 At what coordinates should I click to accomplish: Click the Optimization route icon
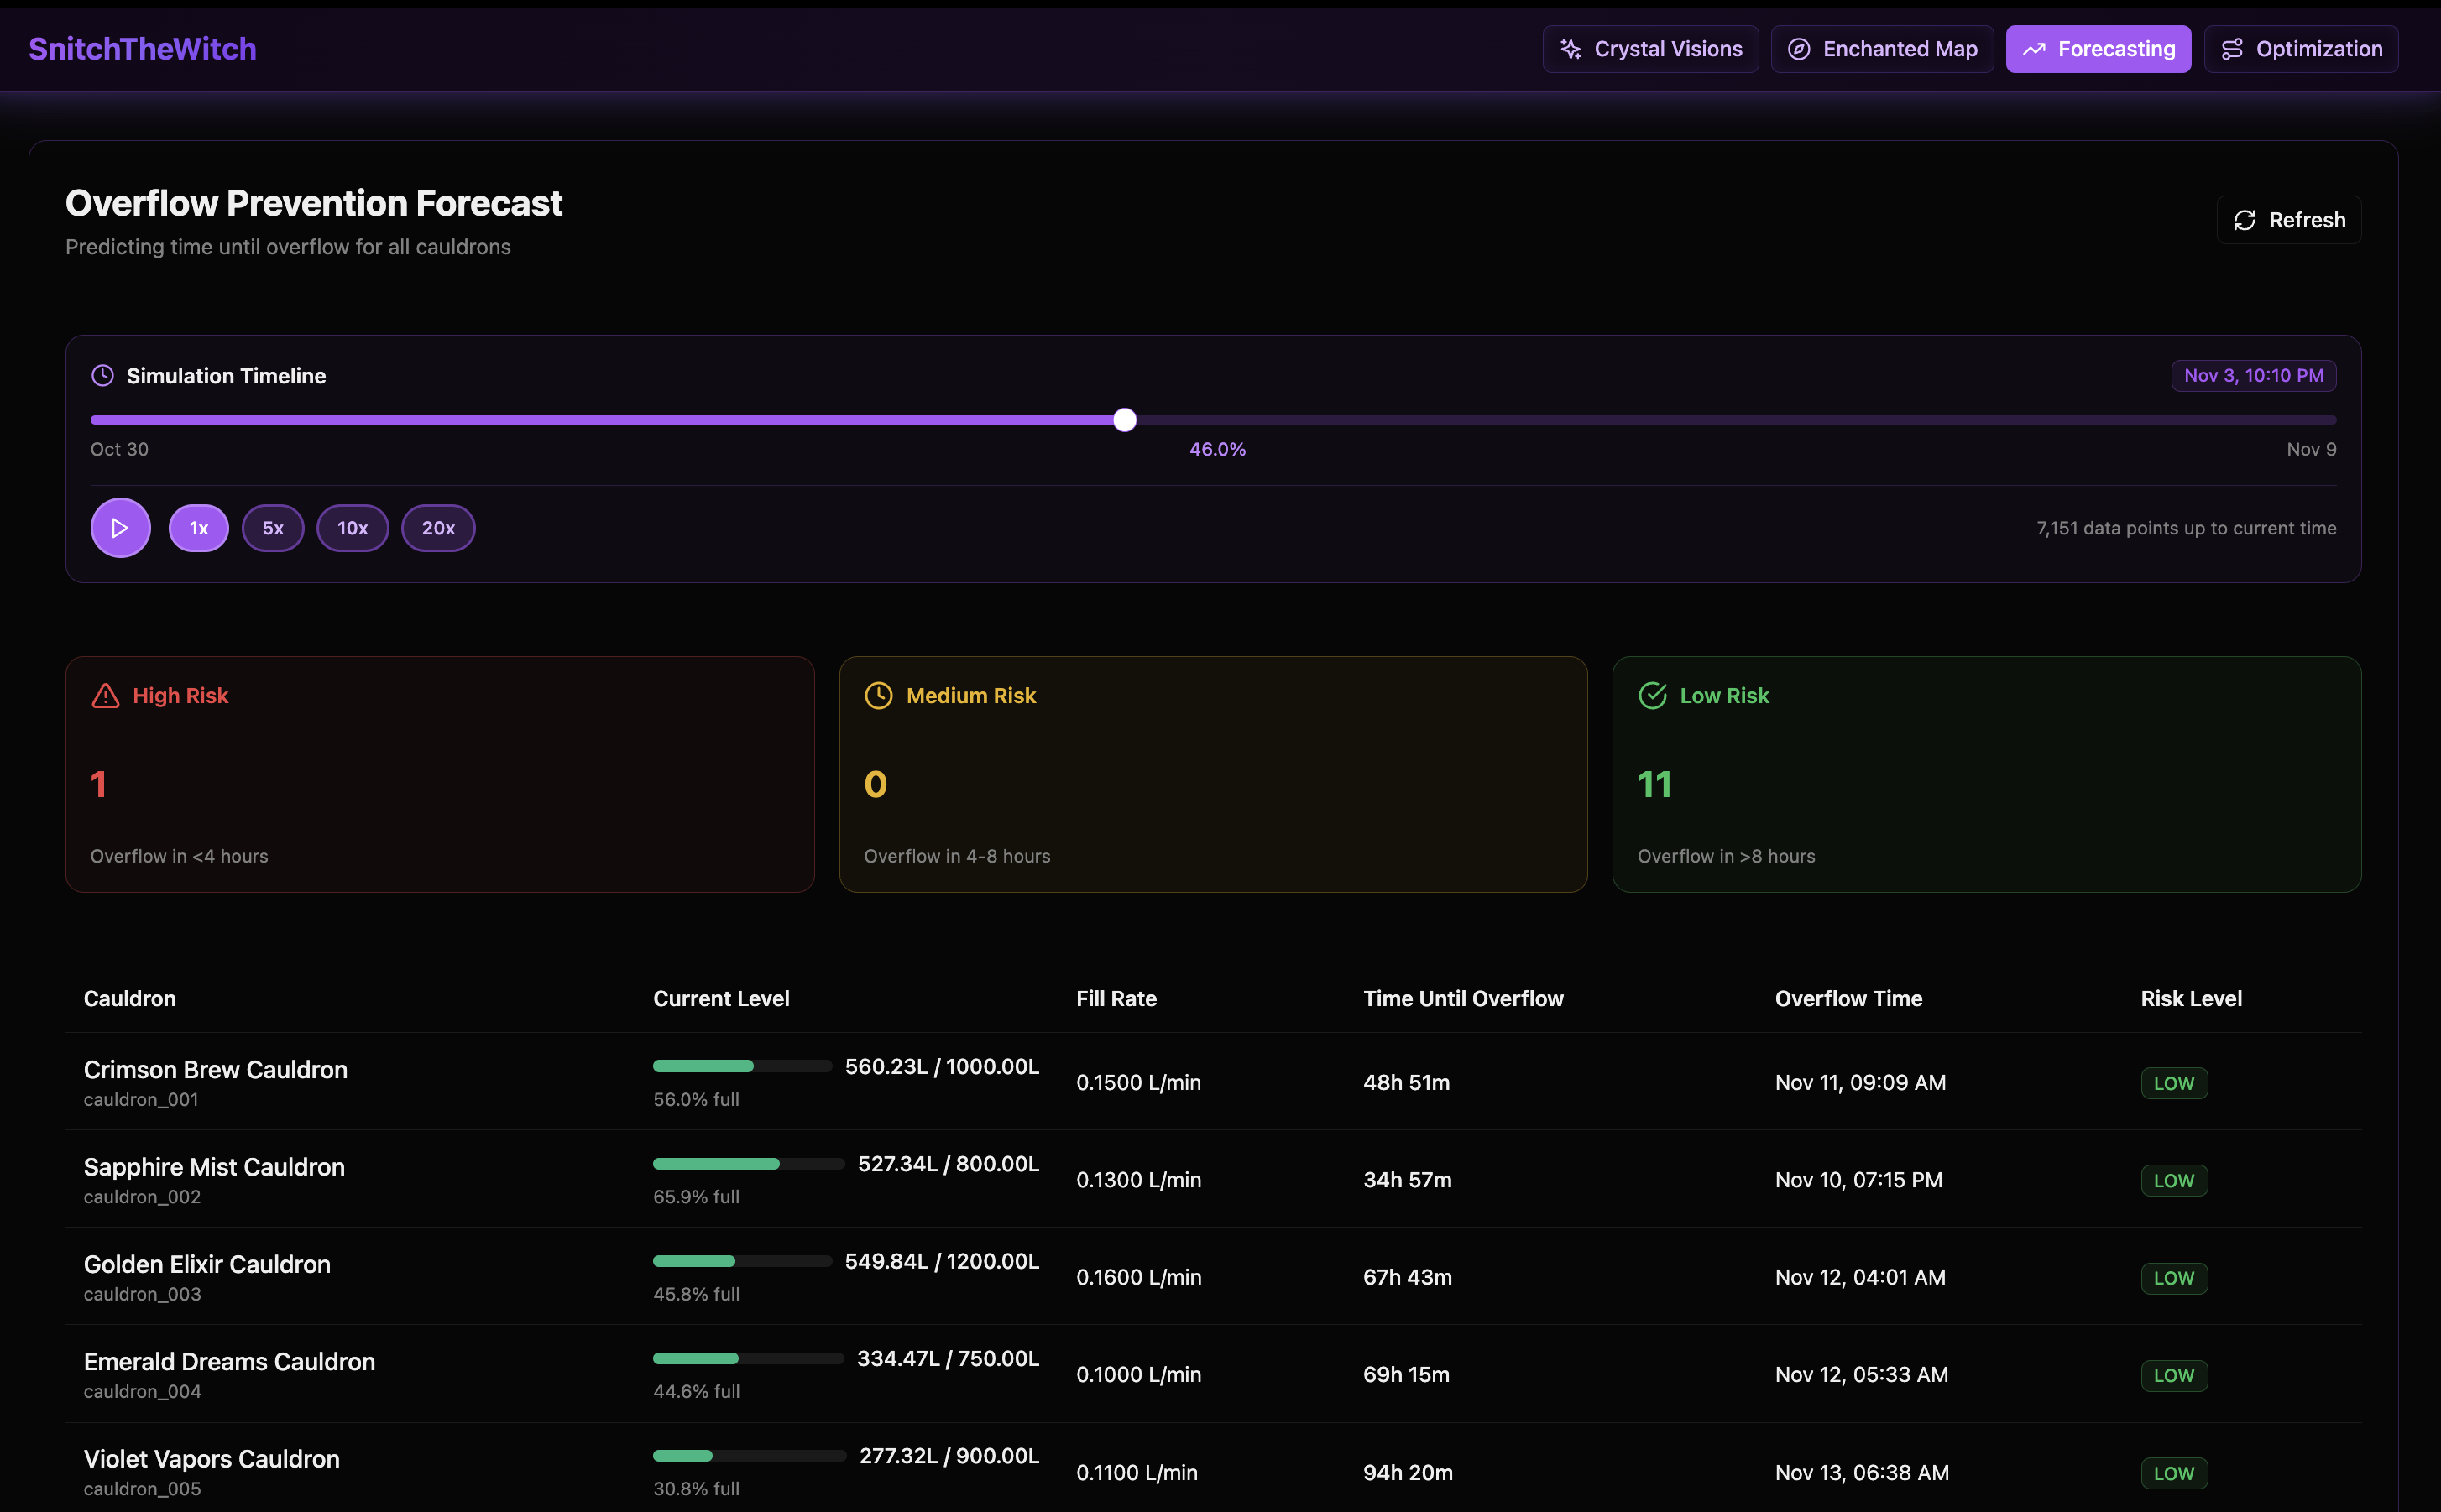pyautogui.click(x=2232, y=49)
